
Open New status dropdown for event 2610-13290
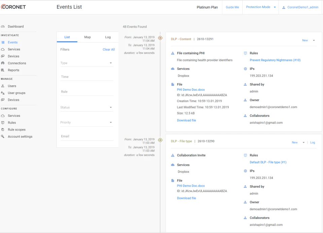298,143
